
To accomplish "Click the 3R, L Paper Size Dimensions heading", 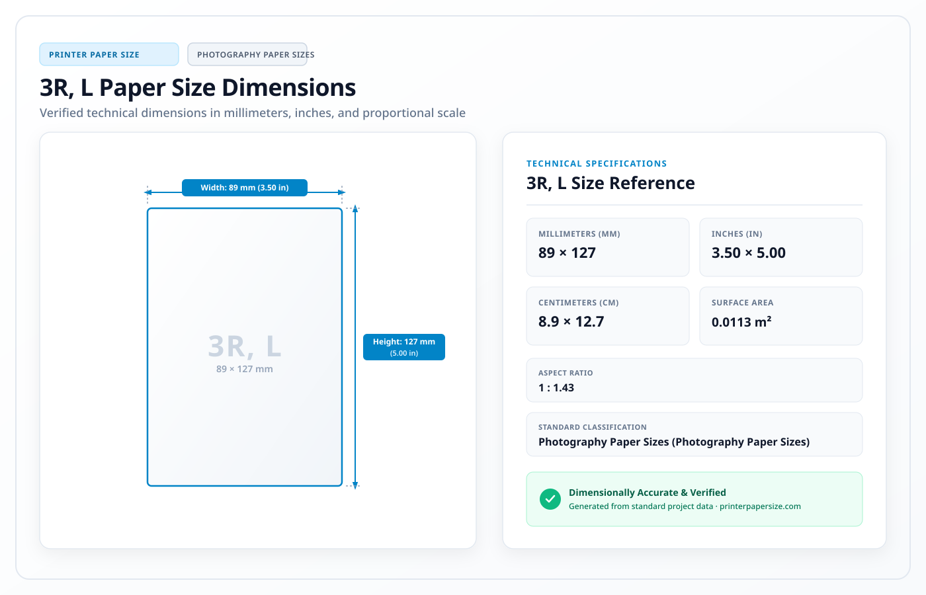I will point(198,87).
